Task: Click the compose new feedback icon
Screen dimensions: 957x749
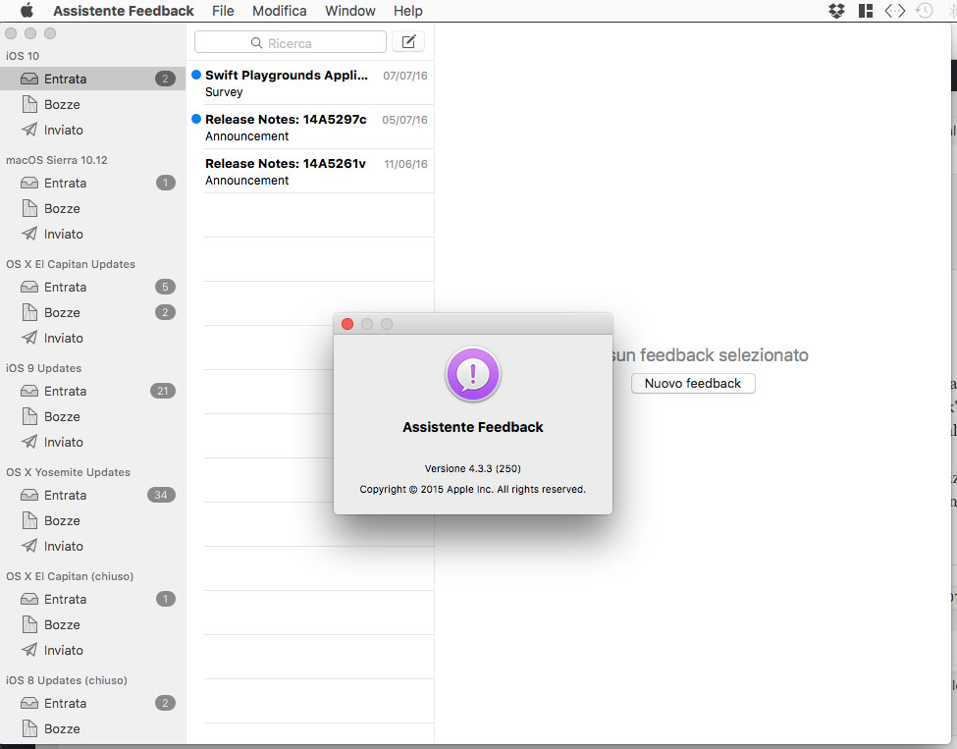Action: coord(408,42)
